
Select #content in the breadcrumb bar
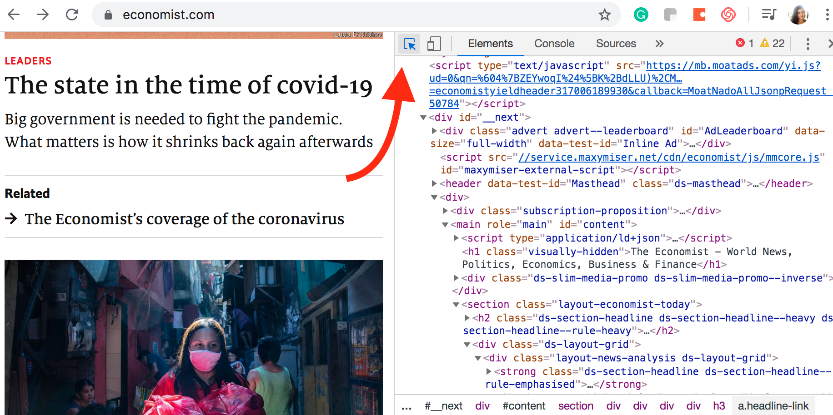coord(524,406)
